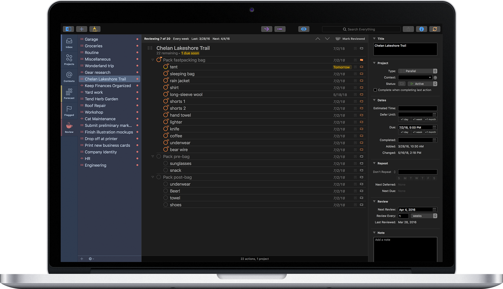Click the Mark Reviewed button

pyautogui.click(x=350, y=39)
